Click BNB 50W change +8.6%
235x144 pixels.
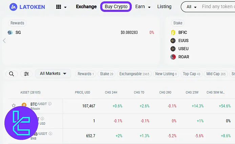226,136
